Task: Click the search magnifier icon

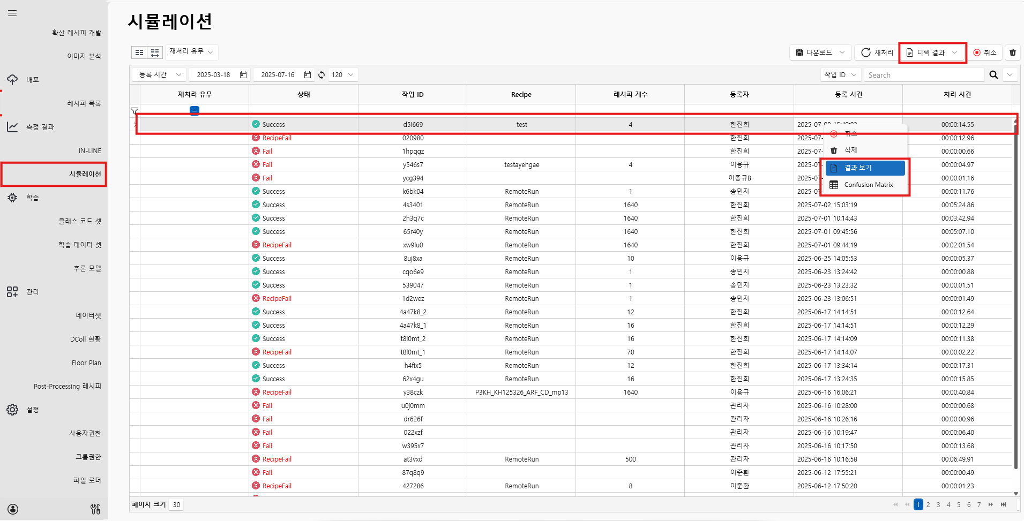Action: [993, 75]
